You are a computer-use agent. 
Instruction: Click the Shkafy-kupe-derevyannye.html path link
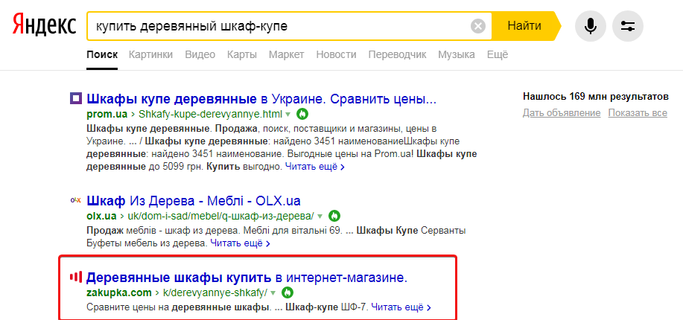[210, 115]
